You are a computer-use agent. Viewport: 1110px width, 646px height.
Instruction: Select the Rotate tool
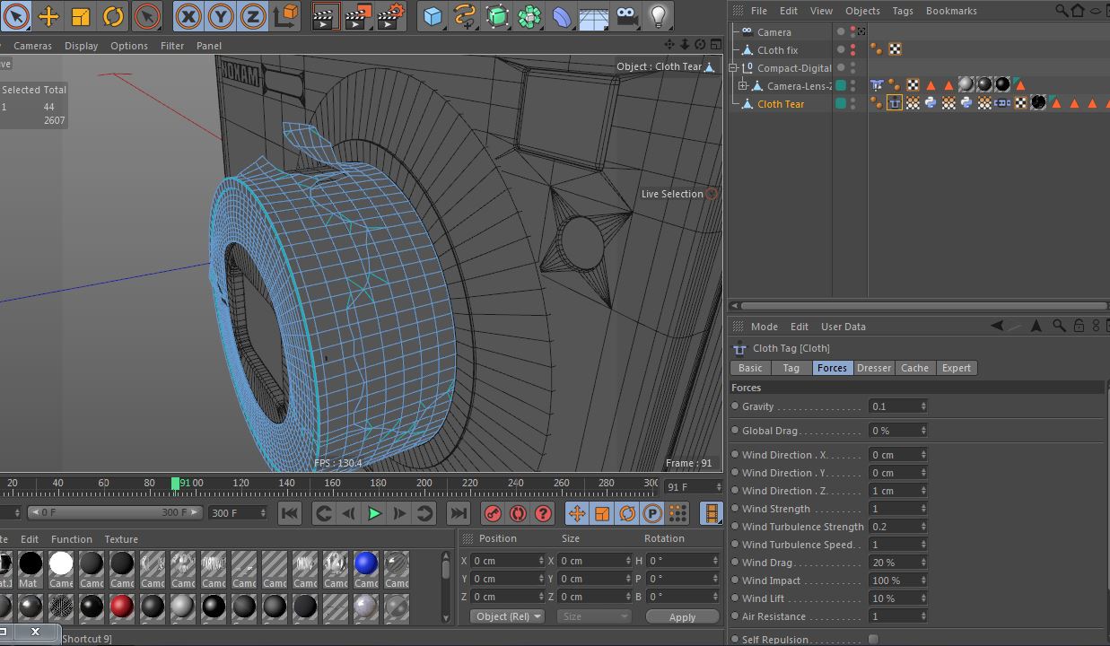pyautogui.click(x=113, y=15)
